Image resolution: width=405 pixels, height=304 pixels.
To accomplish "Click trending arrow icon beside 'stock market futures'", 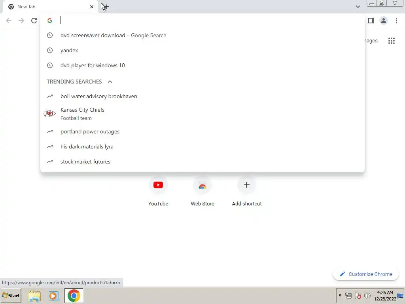I will coord(50,161).
